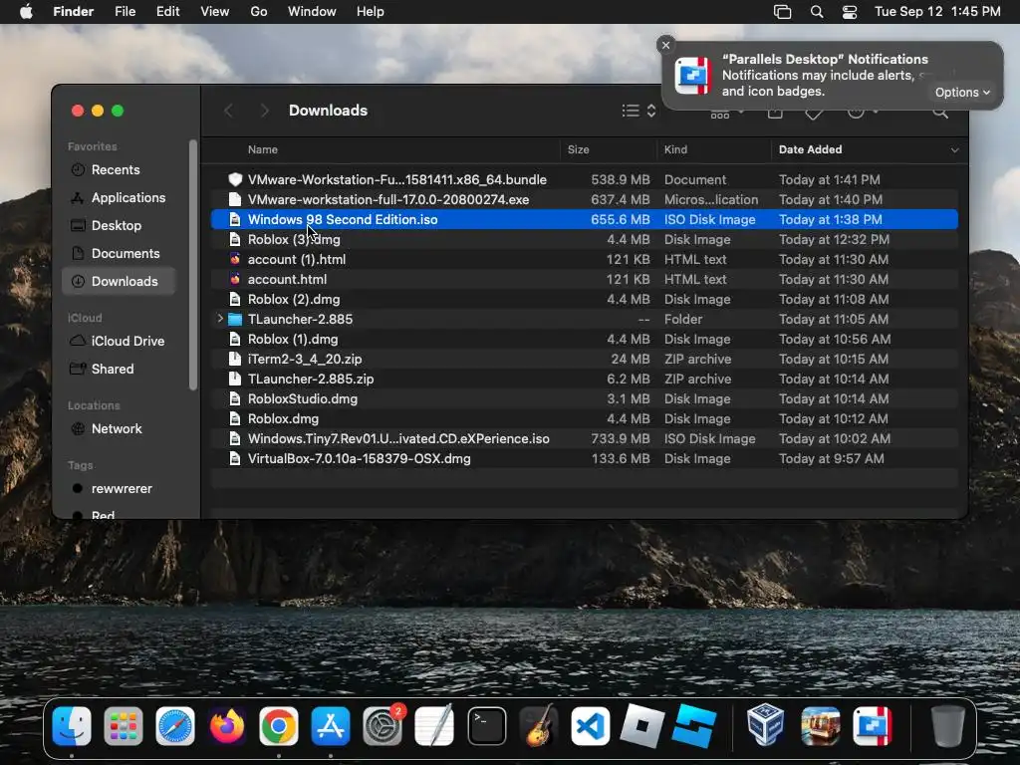Image resolution: width=1020 pixels, height=765 pixels.
Task: Click the sidebar vertical scrollbar
Action: coord(192,265)
